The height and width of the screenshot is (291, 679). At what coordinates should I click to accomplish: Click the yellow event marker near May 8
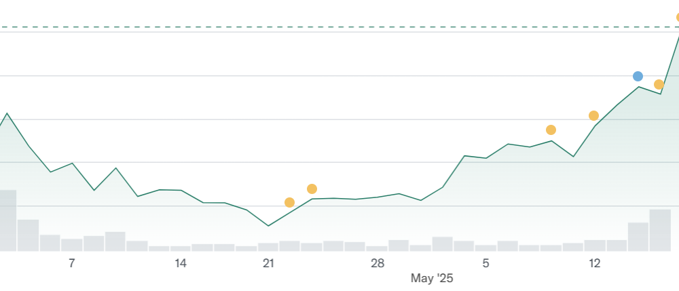[x=551, y=130]
